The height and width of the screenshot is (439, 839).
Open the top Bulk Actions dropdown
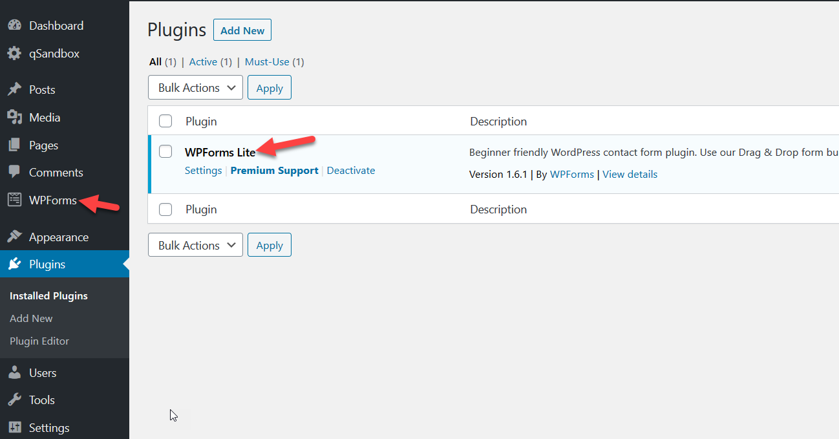(x=195, y=88)
